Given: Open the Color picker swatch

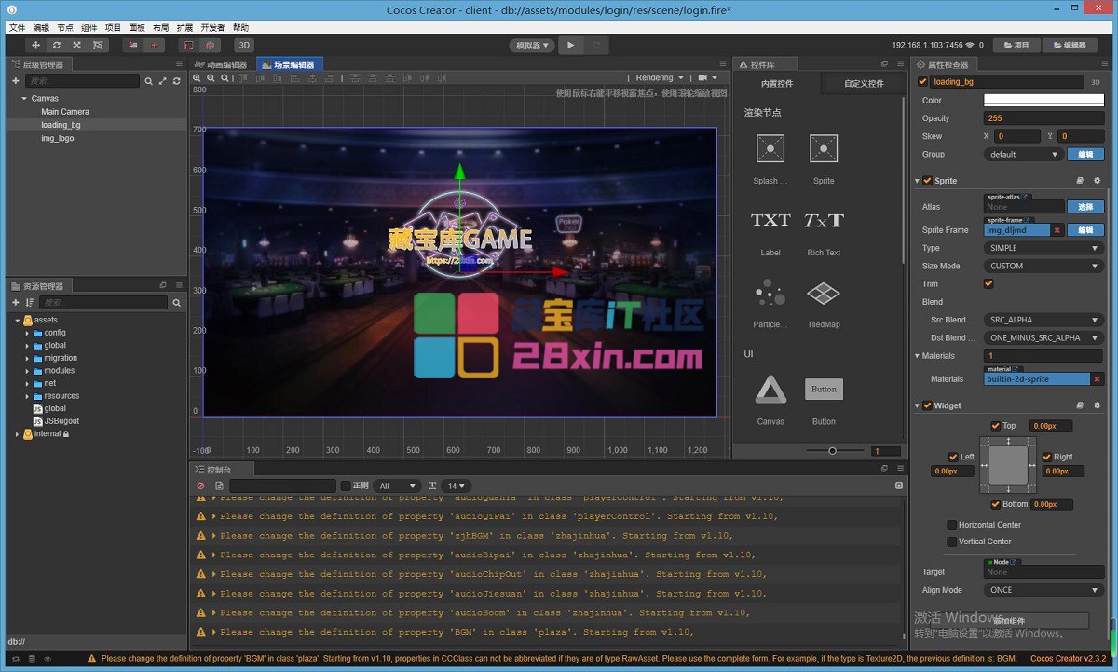Looking at the screenshot, I should [x=1043, y=100].
